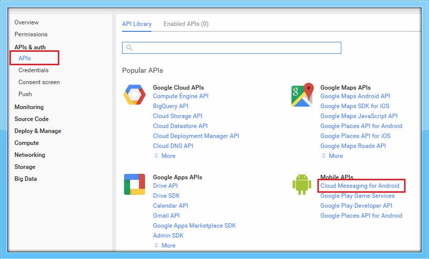This screenshot has height=259, width=429.
Task: Focus the API search input field
Action: (232, 48)
